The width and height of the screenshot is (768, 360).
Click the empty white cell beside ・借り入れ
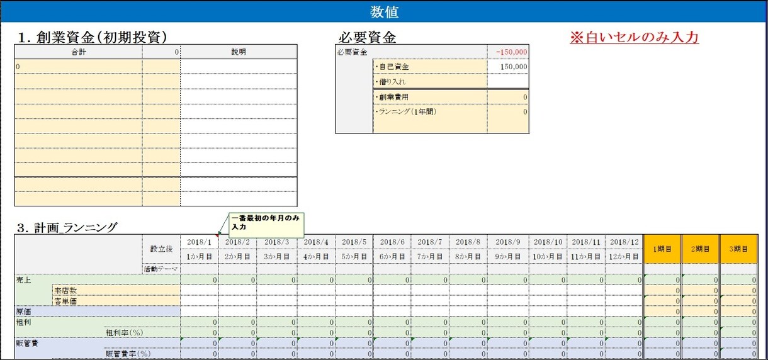[x=508, y=81]
